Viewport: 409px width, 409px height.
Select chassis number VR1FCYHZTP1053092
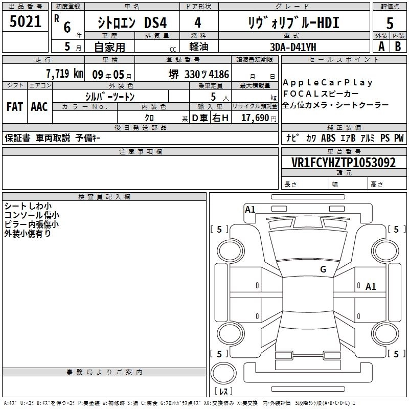click(344, 163)
